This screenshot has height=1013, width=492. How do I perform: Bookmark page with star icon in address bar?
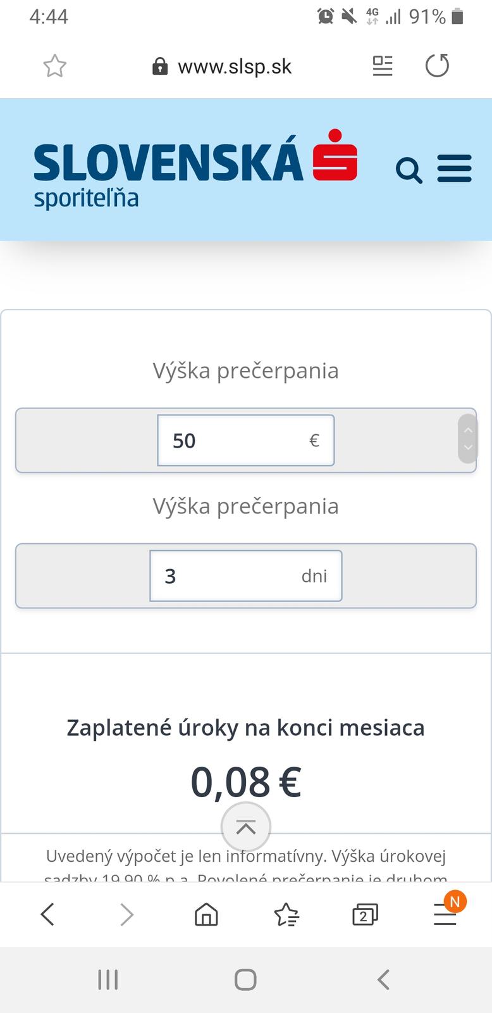[x=55, y=66]
